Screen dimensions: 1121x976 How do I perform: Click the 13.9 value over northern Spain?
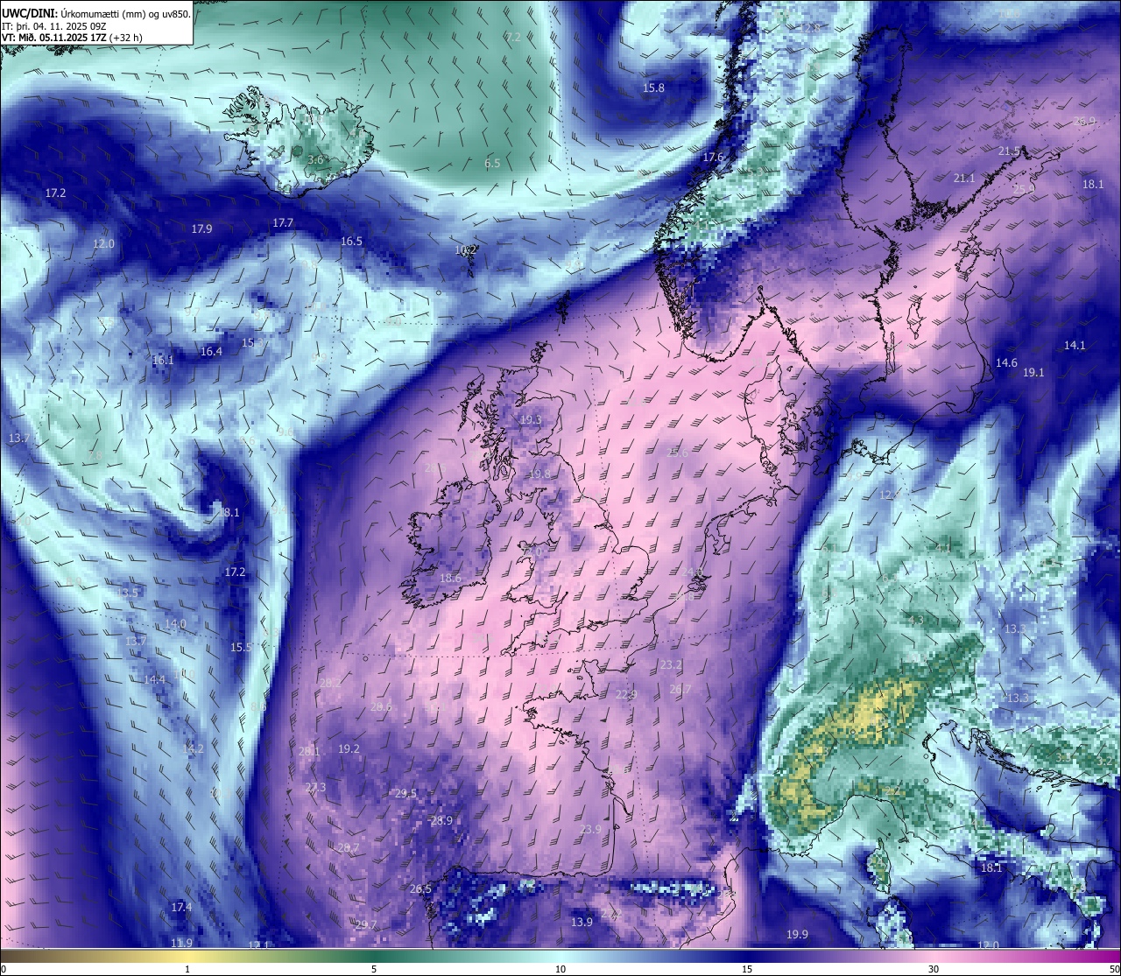582,922
